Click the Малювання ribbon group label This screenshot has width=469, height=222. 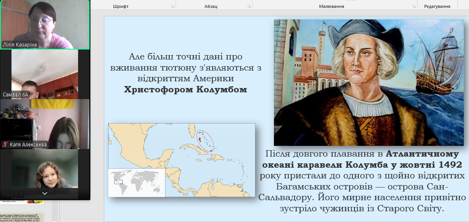tap(331, 6)
